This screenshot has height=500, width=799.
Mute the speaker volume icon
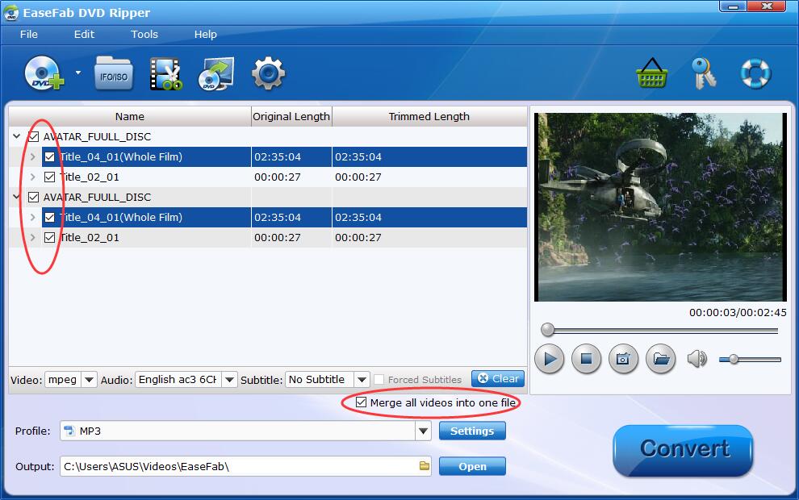coord(697,359)
